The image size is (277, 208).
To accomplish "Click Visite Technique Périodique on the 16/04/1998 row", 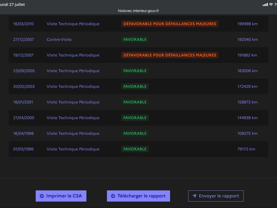I will [73, 133].
